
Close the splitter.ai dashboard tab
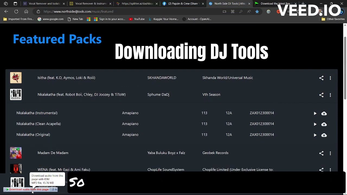(x=156, y=4)
